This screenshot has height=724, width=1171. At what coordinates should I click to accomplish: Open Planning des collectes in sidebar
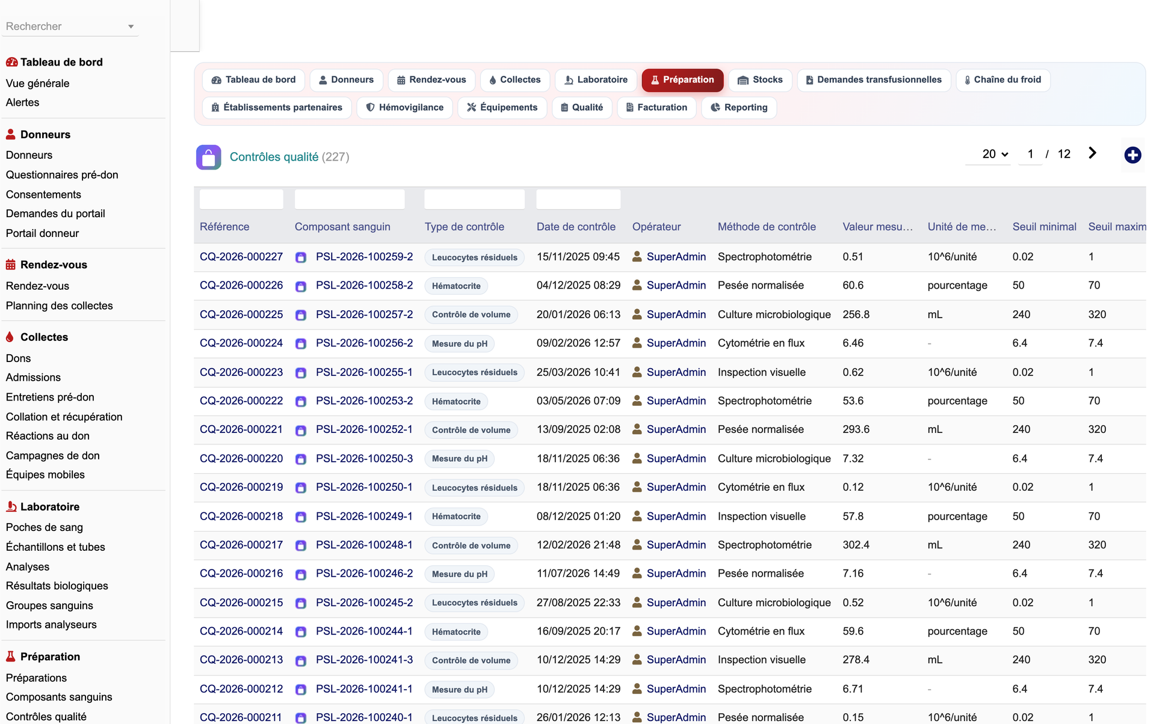coord(59,305)
